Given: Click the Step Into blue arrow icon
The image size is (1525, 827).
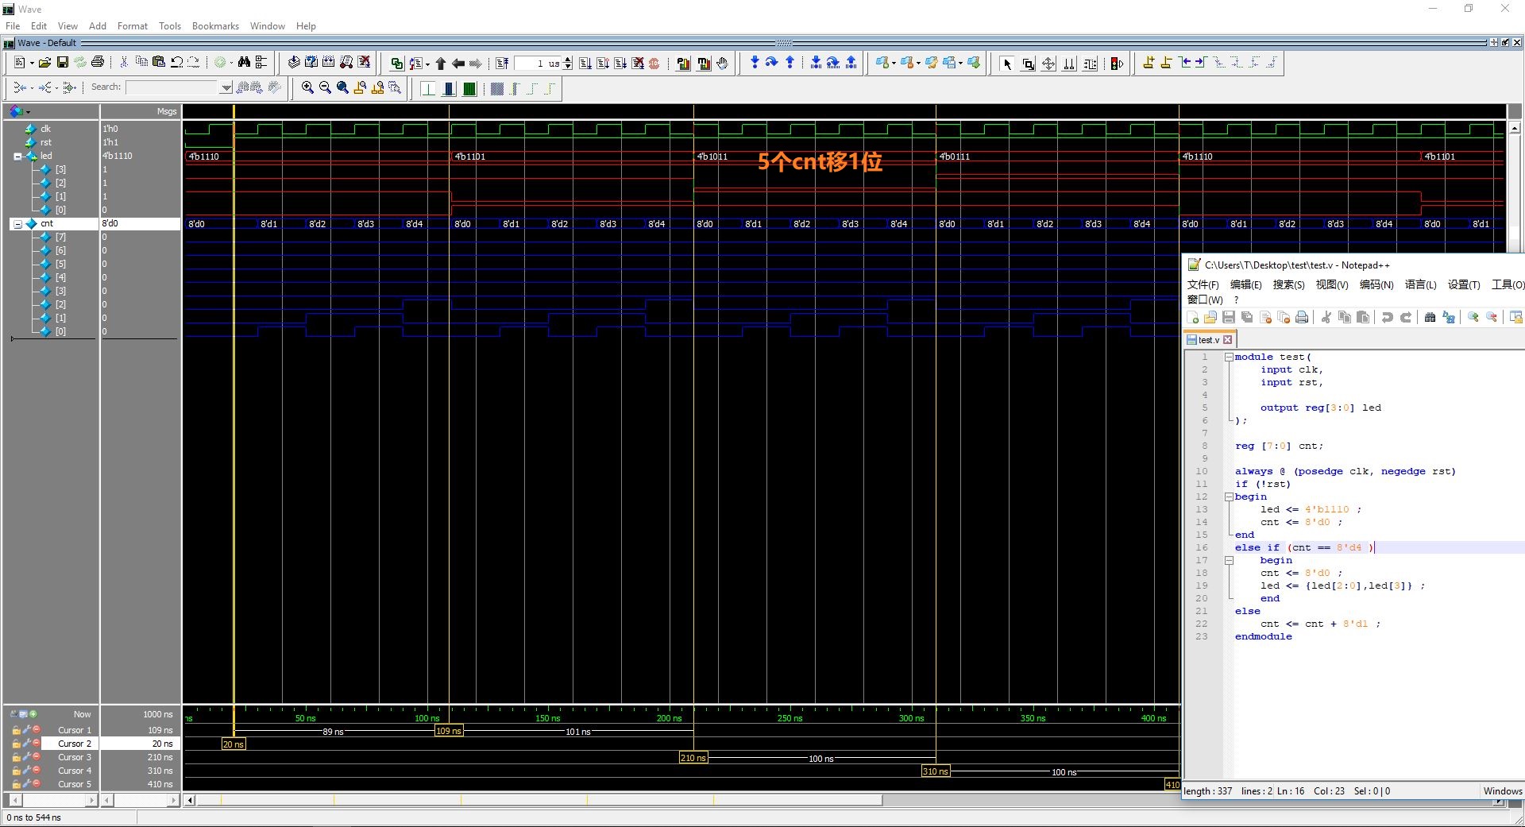Looking at the screenshot, I should click(755, 63).
